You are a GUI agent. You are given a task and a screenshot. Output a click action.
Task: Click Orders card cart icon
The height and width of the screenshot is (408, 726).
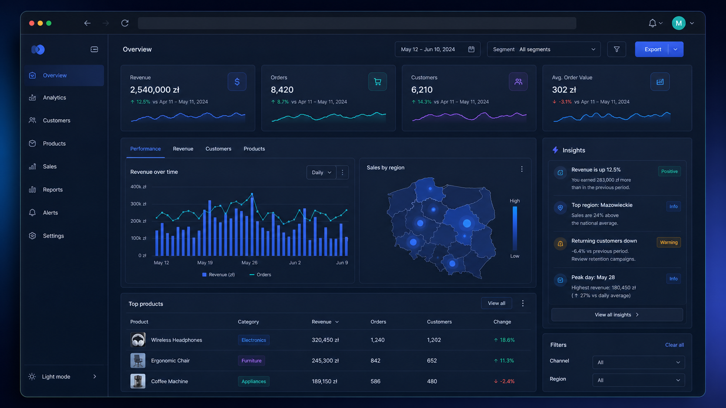coord(377,82)
